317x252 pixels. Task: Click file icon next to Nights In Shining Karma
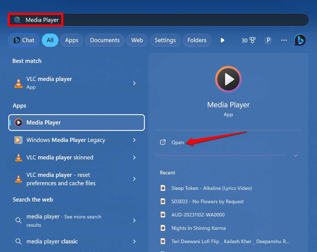tap(163, 228)
